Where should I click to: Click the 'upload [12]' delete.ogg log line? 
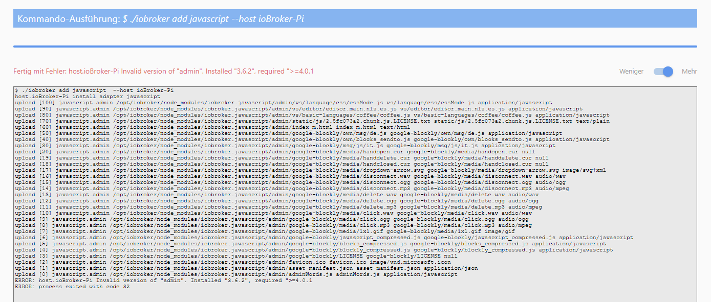click(x=276, y=200)
